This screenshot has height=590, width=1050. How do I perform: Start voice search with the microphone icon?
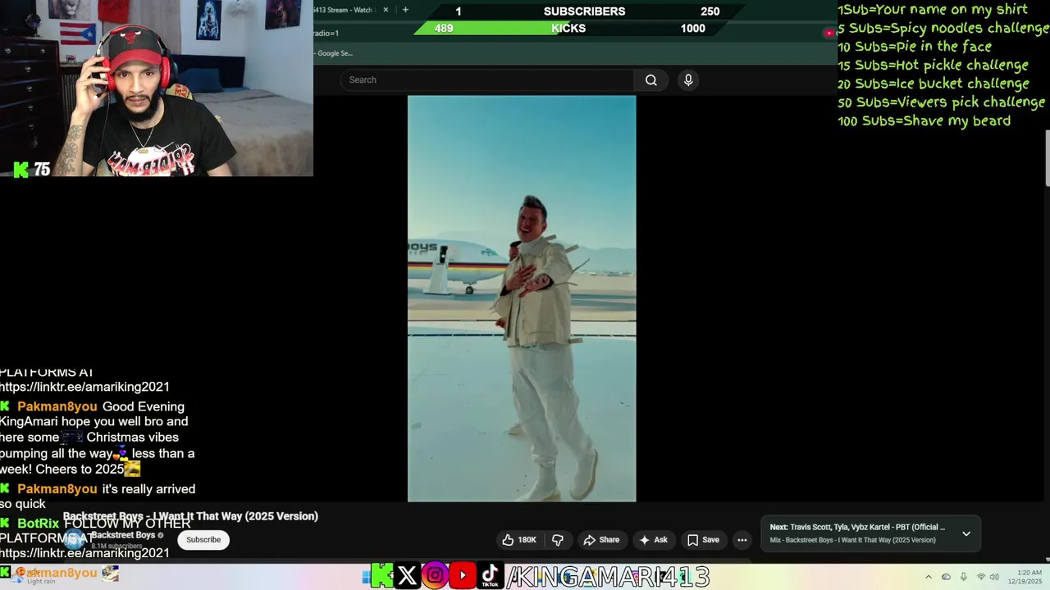(688, 79)
